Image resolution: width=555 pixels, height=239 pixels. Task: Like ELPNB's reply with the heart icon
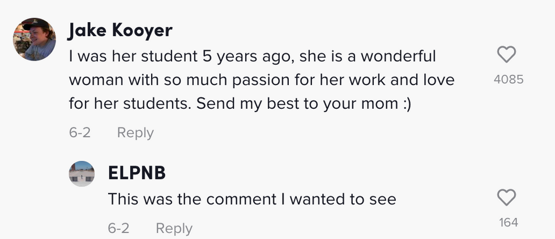click(506, 198)
